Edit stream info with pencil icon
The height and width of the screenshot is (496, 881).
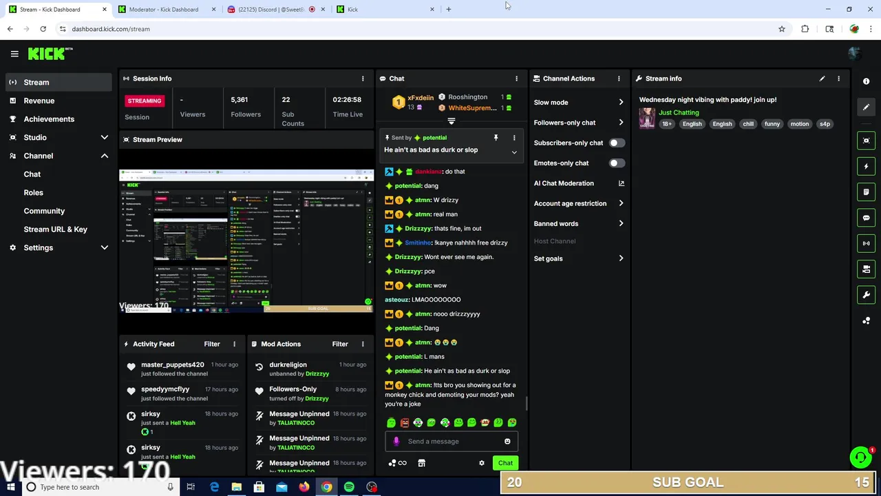[822, 79]
